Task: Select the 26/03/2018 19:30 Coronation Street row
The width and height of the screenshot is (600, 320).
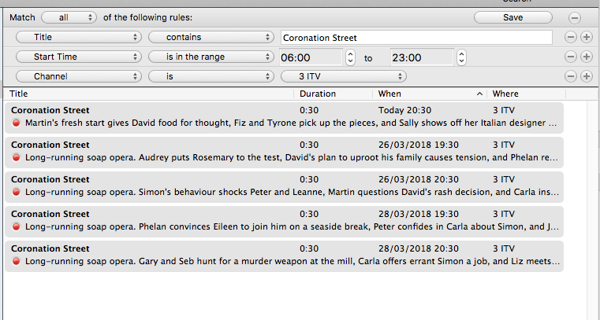Action: tap(285, 153)
